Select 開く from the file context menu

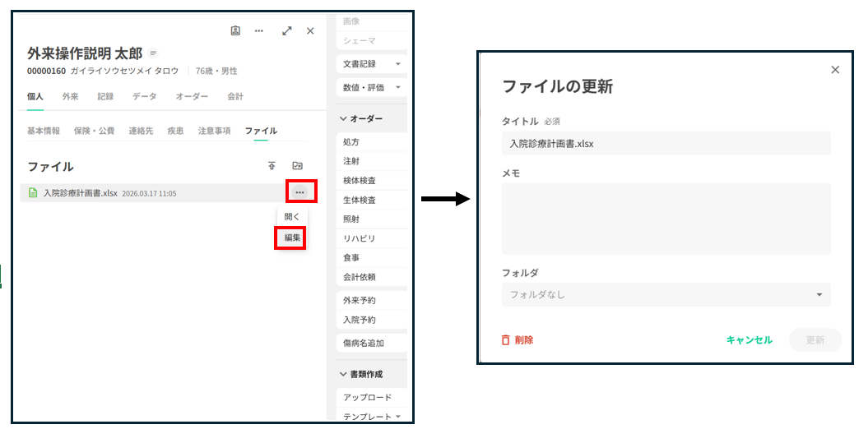pos(292,217)
